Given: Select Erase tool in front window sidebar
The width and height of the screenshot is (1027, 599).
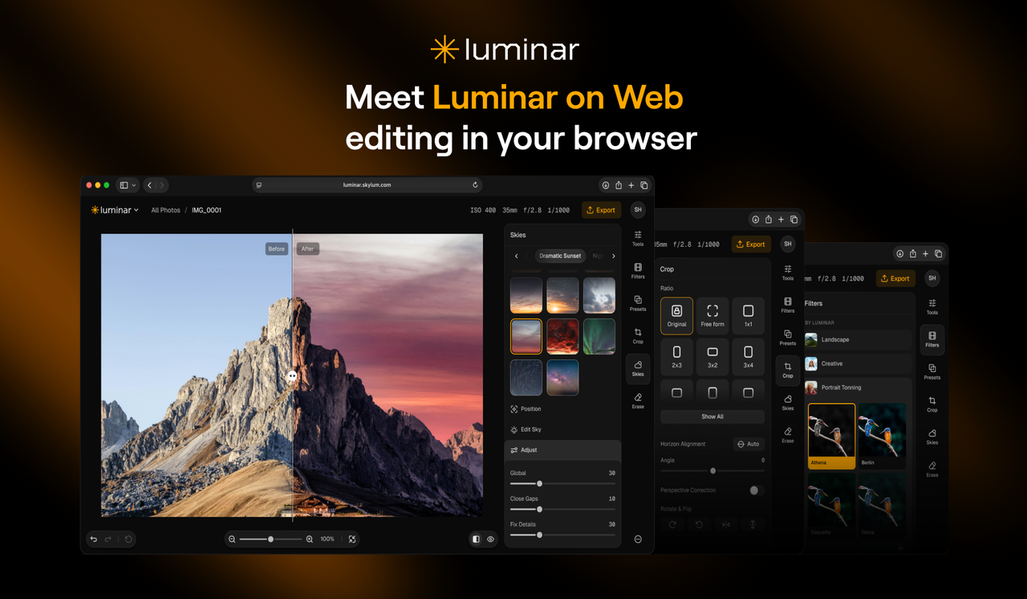Looking at the screenshot, I should pos(638,401).
